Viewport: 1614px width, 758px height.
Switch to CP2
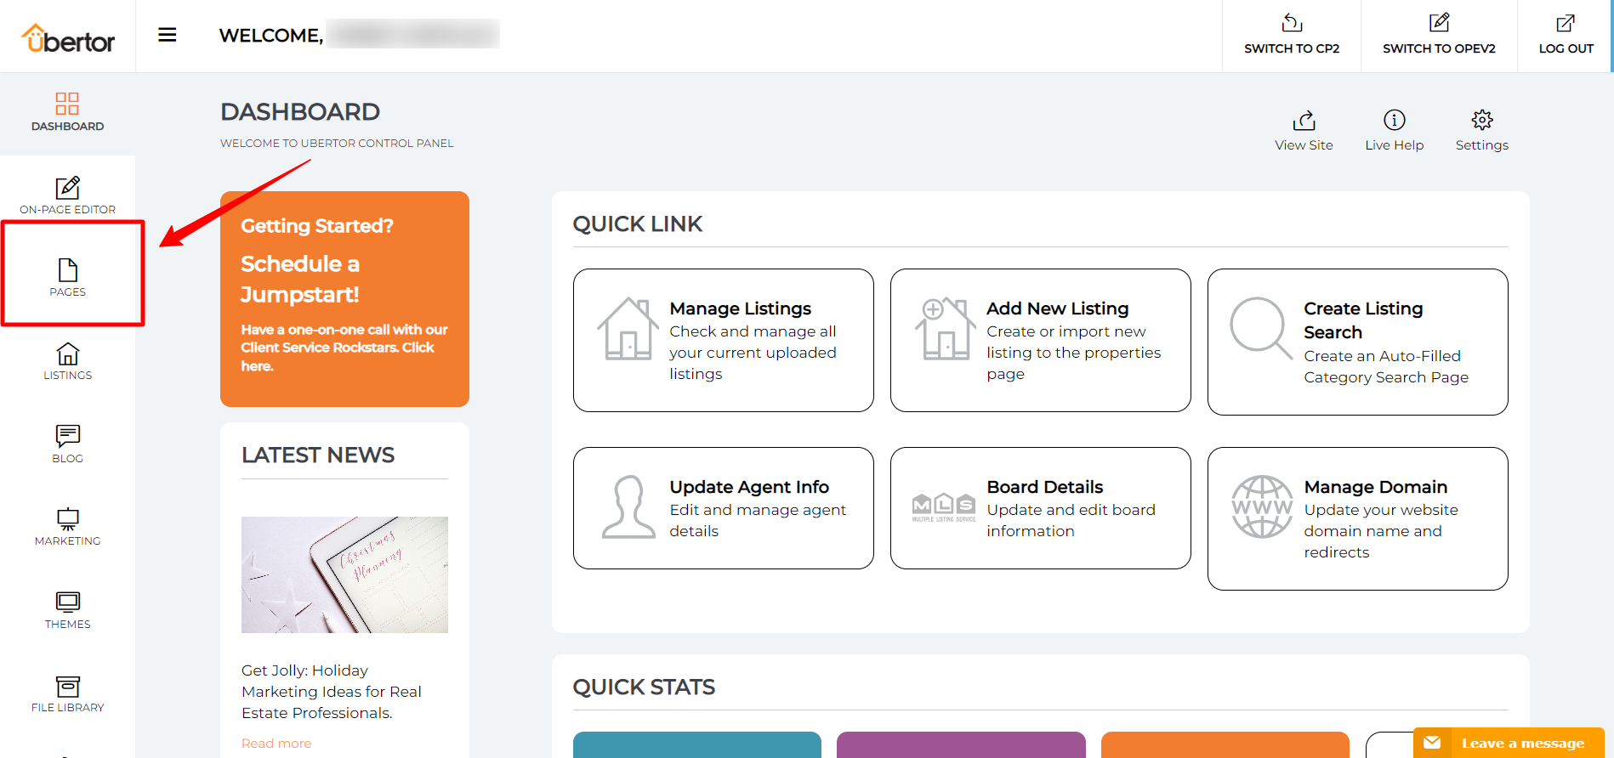[1291, 36]
